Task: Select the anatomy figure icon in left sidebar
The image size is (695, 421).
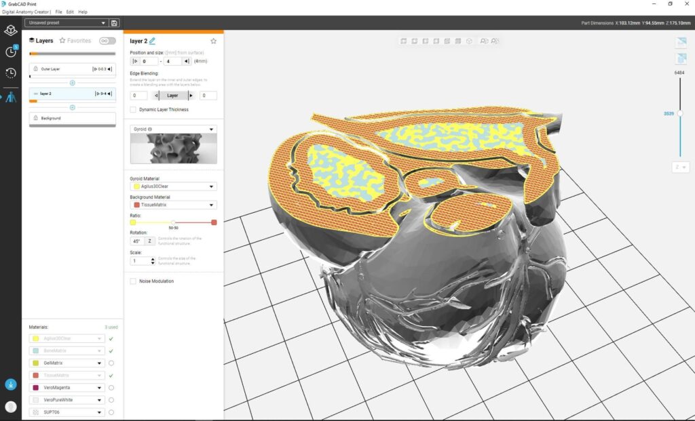Action: coord(10,94)
